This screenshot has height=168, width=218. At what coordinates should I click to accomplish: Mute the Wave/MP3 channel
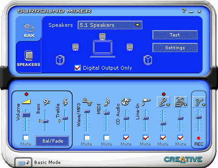click(x=87, y=138)
